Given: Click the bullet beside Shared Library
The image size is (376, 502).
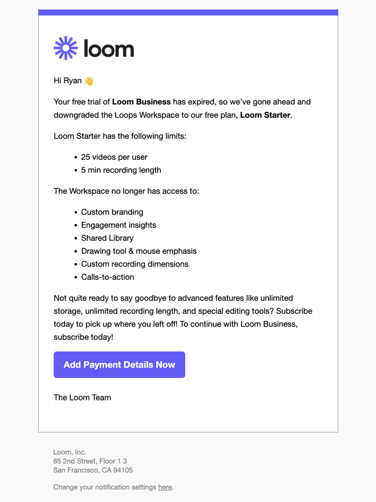Looking at the screenshot, I should click(75, 238).
